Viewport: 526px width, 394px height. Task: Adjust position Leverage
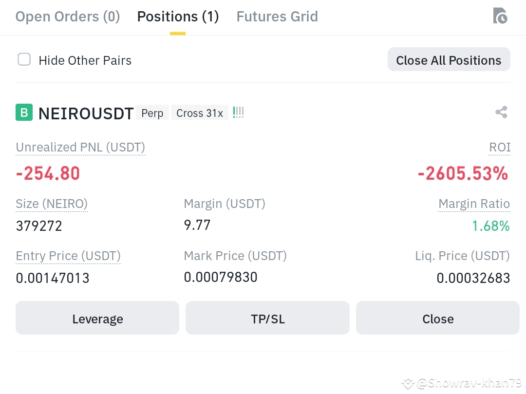click(x=97, y=318)
